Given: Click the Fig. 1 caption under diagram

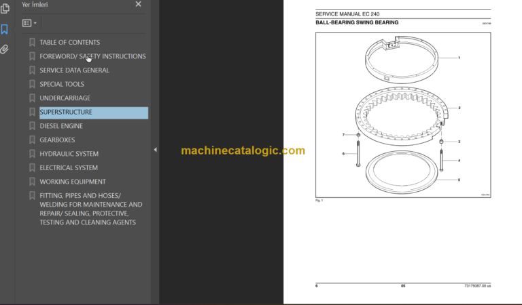Looking at the screenshot, I should [x=319, y=201].
